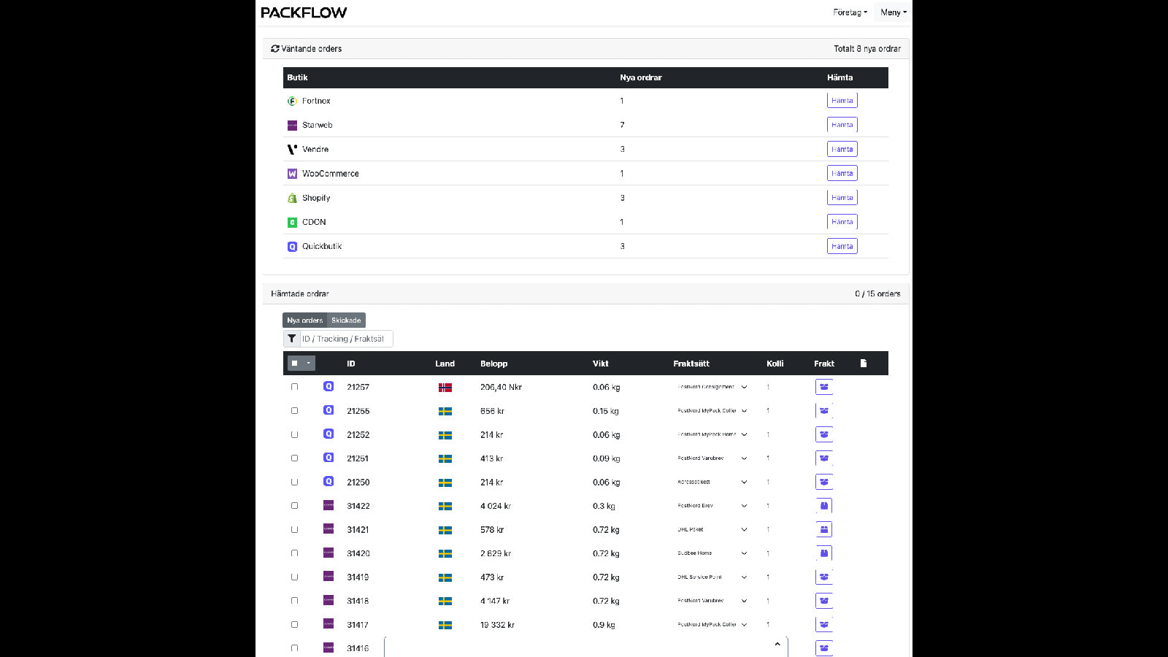Image resolution: width=1168 pixels, height=657 pixels.
Task: Click the PACKFLOW logo
Action: 304,12
